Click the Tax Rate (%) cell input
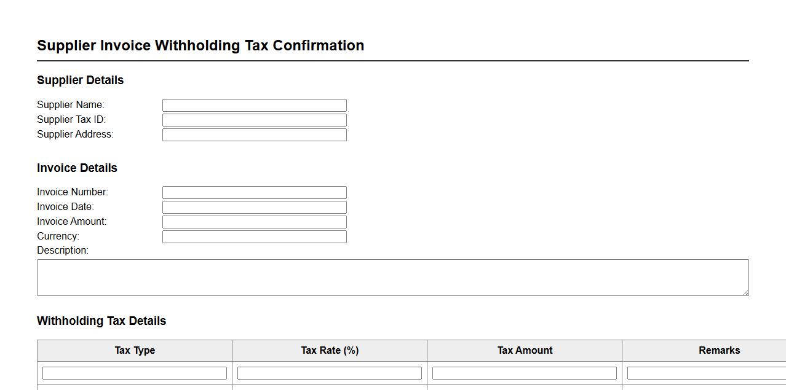This screenshot has width=786, height=390. (330, 373)
